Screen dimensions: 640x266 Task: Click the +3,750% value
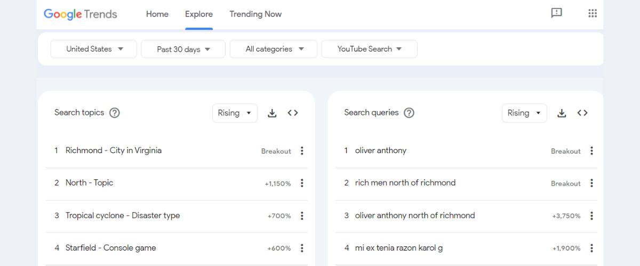point(566,216)
